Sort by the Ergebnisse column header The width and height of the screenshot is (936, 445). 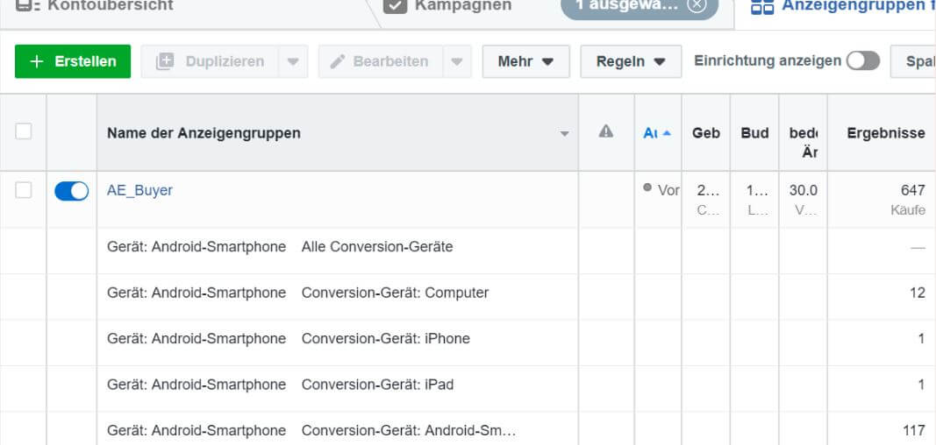point(885,133)
